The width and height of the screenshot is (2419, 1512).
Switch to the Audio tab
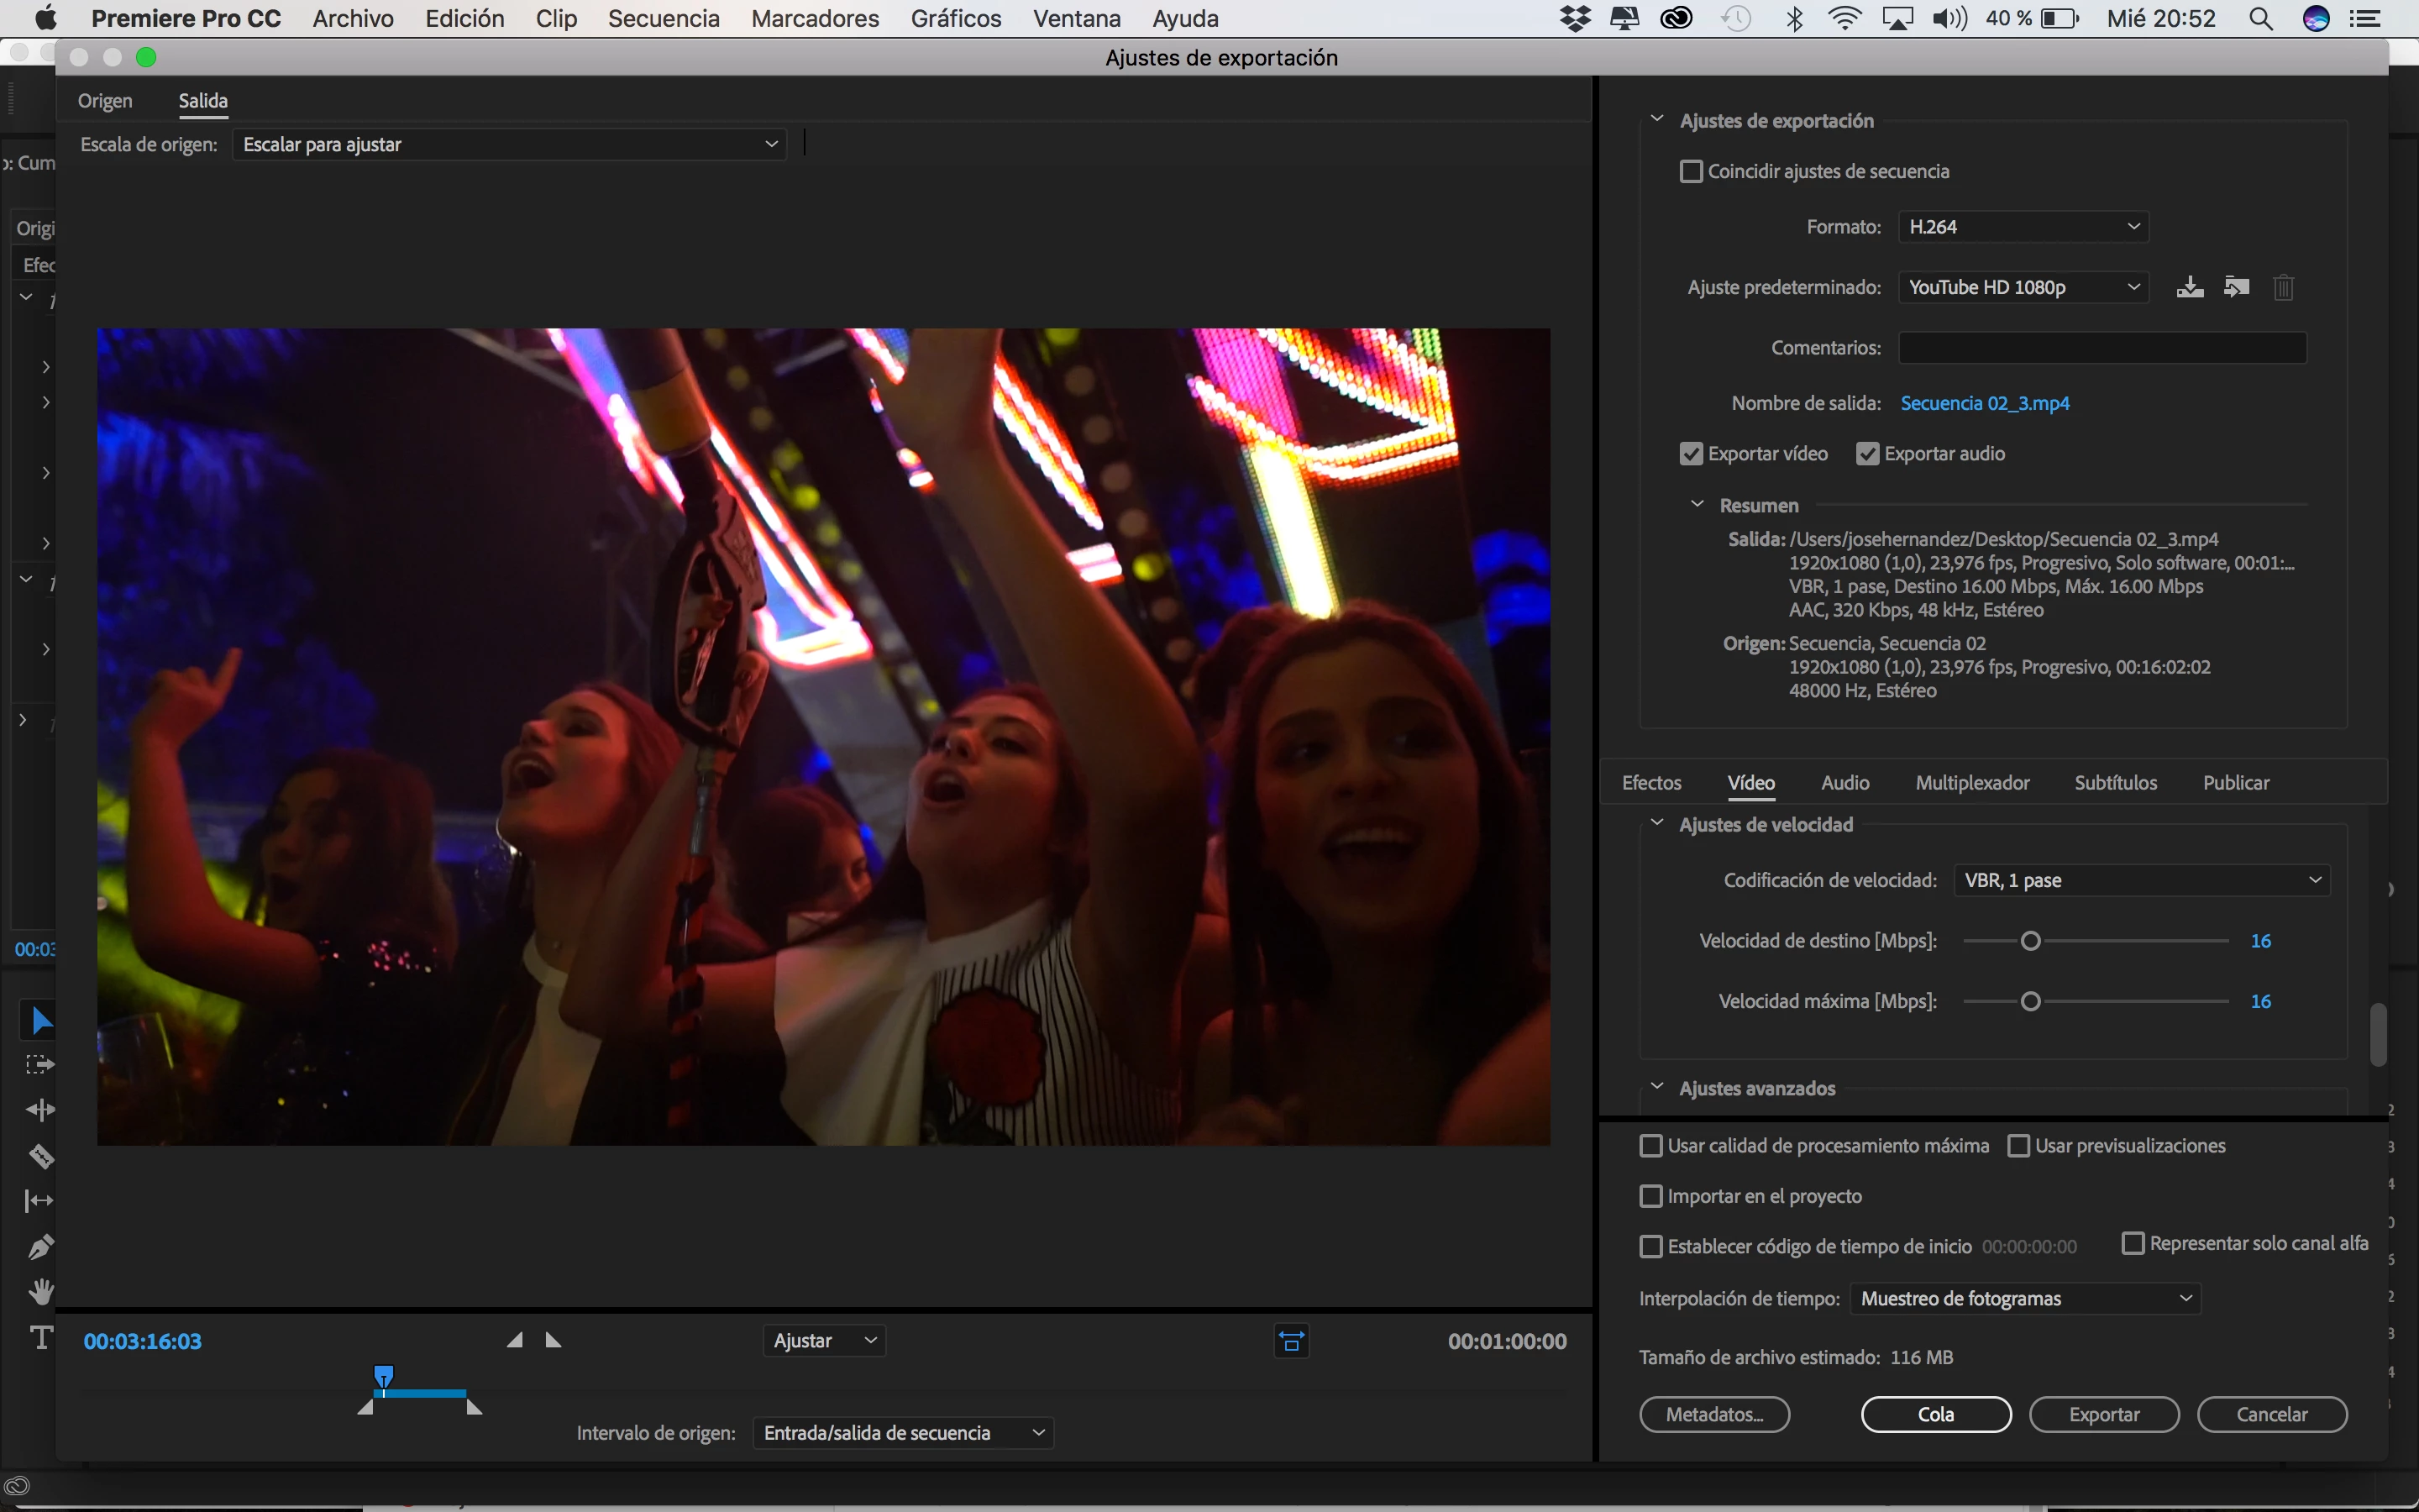[1844, 783]
